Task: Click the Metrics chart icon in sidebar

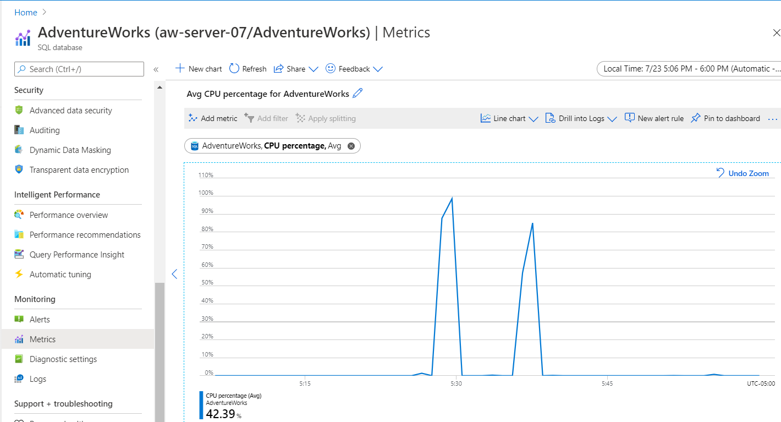Action: [19, 339]
